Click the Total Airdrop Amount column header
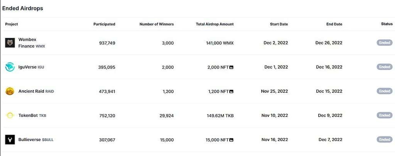 (x=215, y=24)
